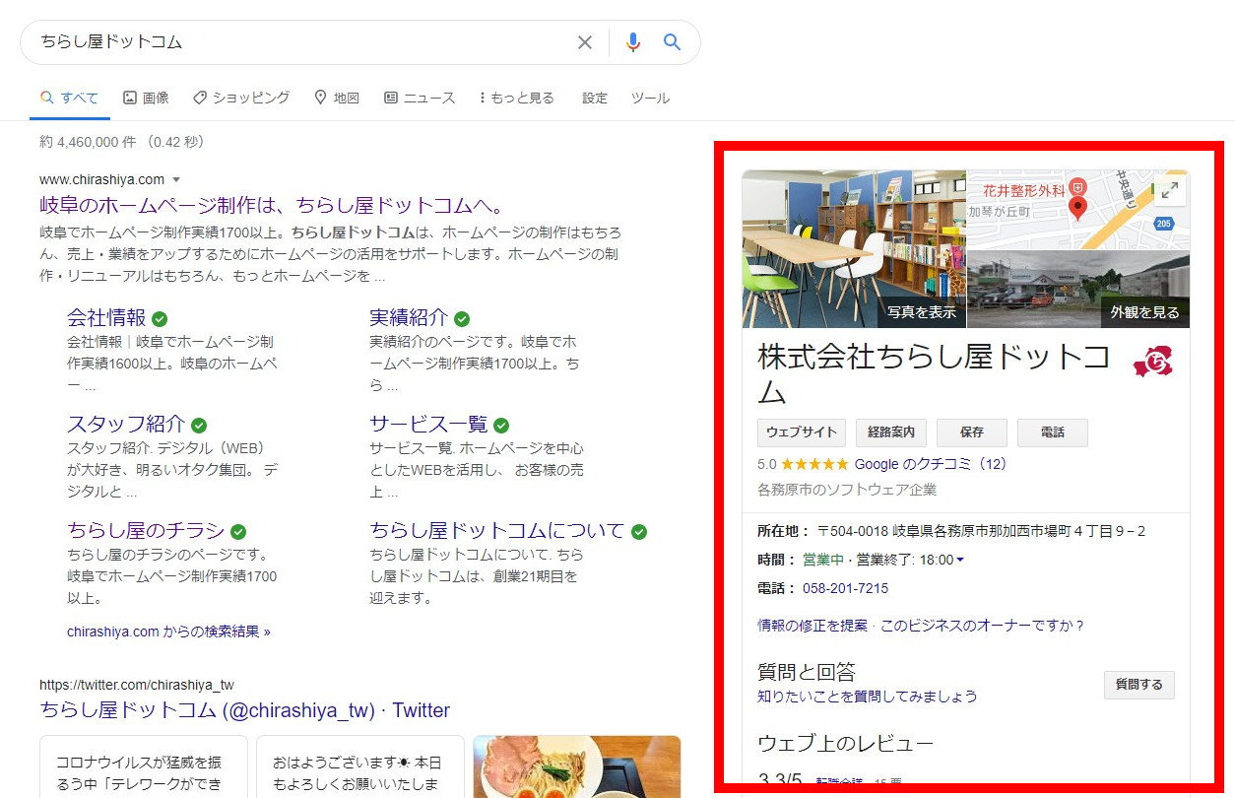The width and height of the screenshot is (1235, 798).
Task: Open the ちらし屋ドットコムについて sitelink
Action: [497, 530]
